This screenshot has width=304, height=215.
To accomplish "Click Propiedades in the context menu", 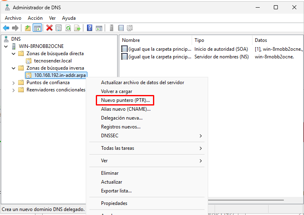I will click(114, 203).
